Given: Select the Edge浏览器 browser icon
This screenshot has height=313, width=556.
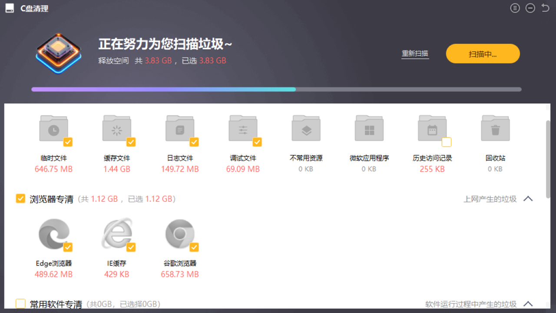Looking at the screenshot, I should (53, 233).
